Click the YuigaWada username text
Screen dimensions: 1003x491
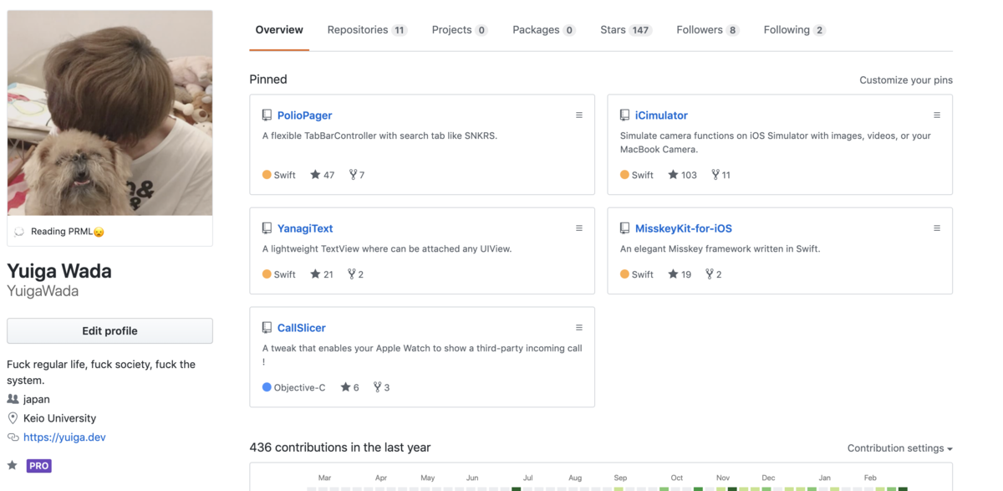pos(43,291)
